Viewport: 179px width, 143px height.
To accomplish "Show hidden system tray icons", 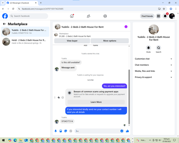I will (x=150, y=140).
